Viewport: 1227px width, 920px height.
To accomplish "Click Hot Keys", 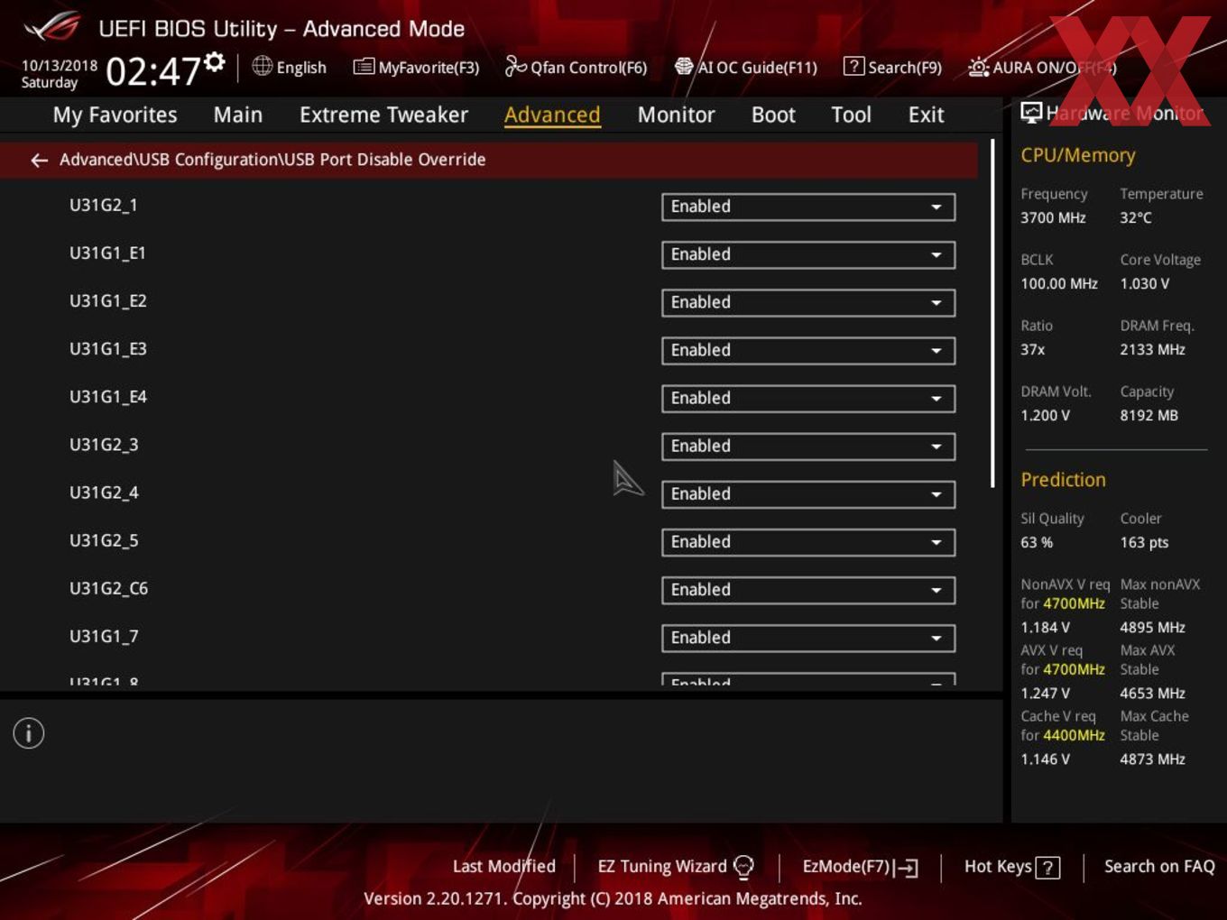I will point(1011,867).
